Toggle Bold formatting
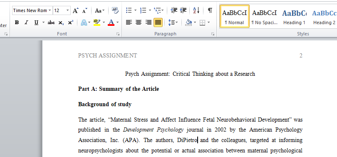337x157 pixels. [x=17, y=22]
